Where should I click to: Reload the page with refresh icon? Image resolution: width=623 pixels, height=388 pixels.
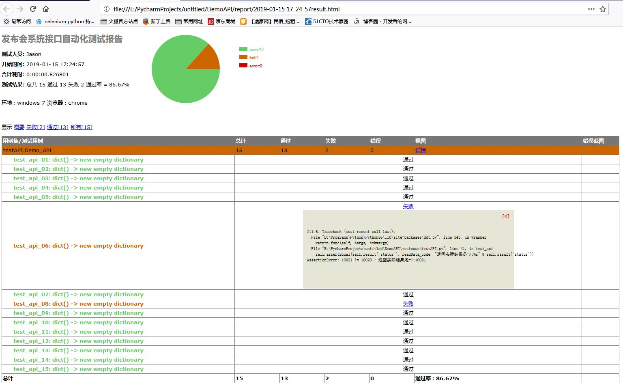33,9
